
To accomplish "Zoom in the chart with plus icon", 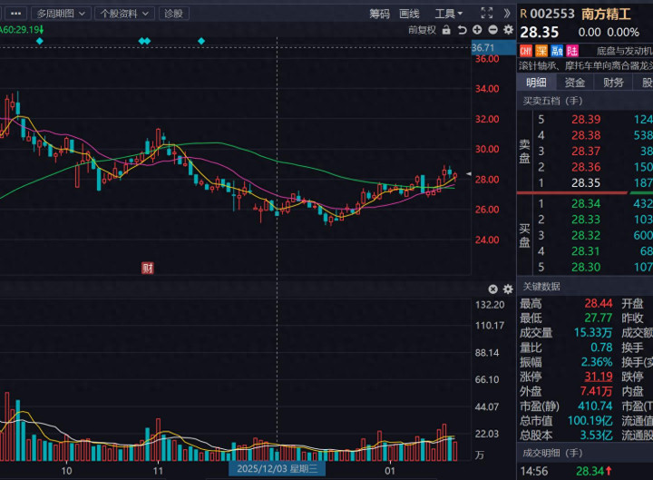I will click(x=477, y=30).
